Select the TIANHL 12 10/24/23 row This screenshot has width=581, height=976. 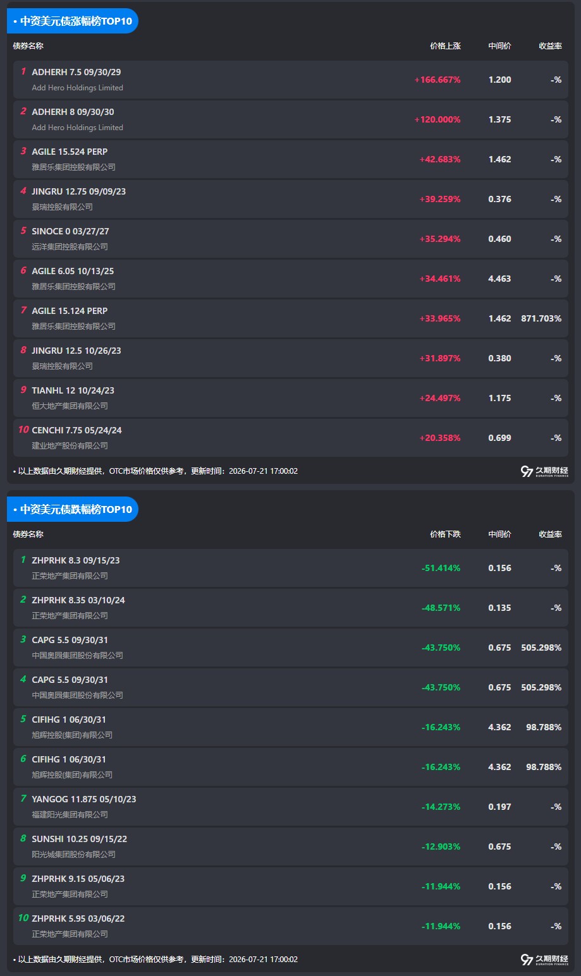[x=291, y=398]
